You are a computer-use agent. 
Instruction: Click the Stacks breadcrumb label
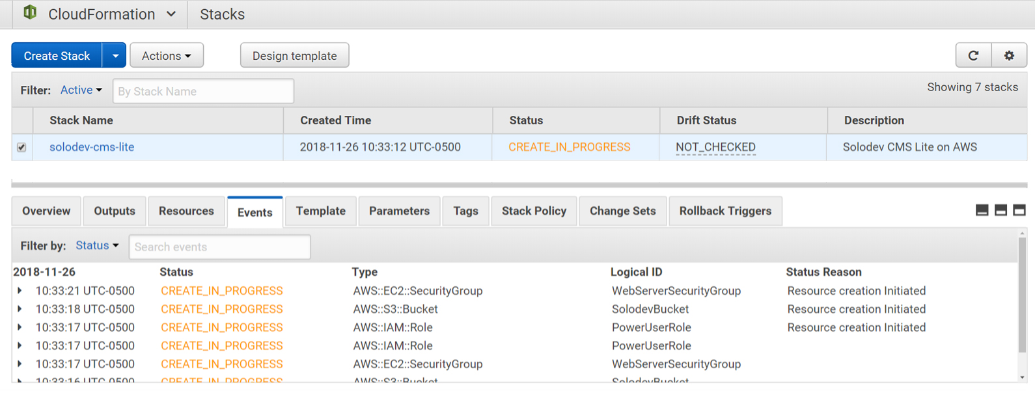pos(222,14)
